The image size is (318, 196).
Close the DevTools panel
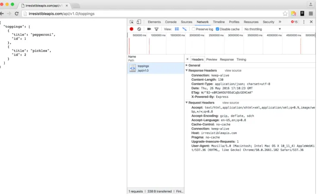coord(311,21)
